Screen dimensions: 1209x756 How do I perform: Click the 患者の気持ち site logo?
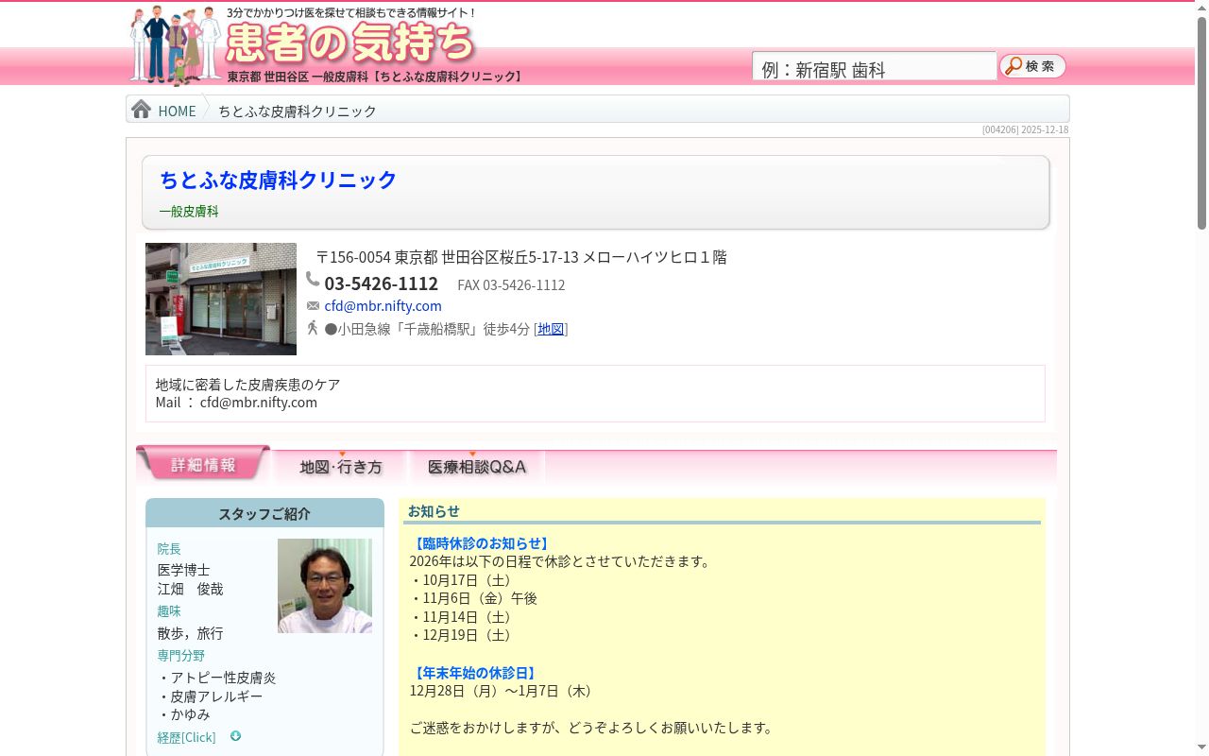pos(350,42)
